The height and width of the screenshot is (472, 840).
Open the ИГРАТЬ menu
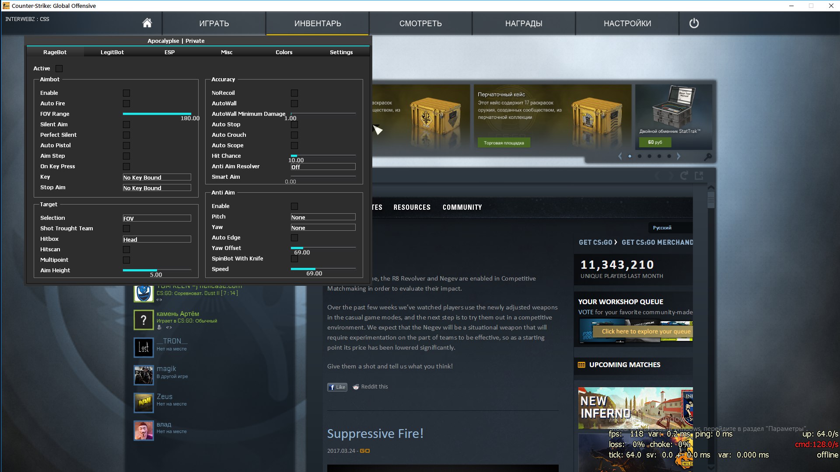tap(214, 23)
